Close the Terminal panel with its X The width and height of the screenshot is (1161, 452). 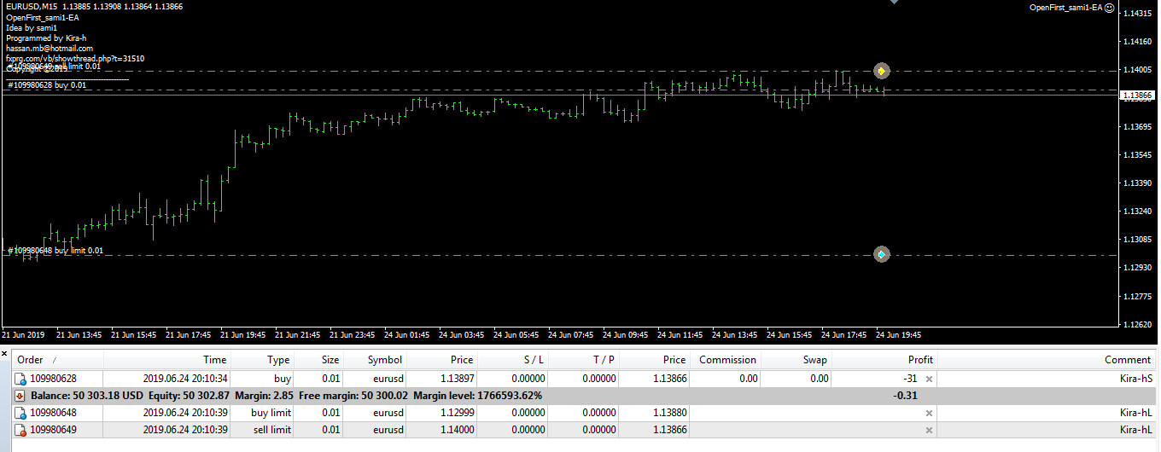(x=4, y=352)
